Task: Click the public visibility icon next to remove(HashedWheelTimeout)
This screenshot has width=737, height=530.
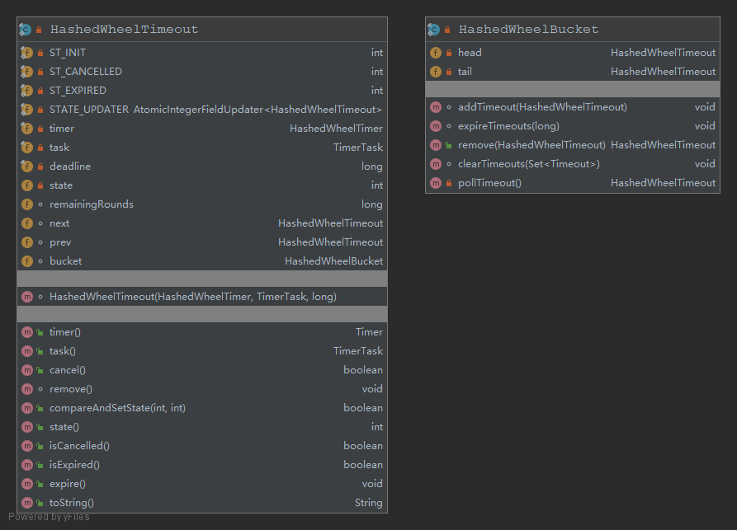Action: 448,145
